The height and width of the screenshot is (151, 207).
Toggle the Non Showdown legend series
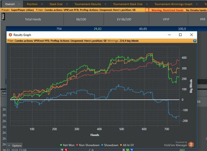pyautogui.click(x=88, y=145)
